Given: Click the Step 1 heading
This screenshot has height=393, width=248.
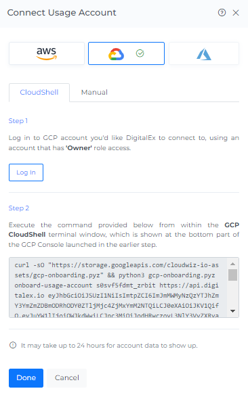Looking at the screenshot, I should [18, 121].
